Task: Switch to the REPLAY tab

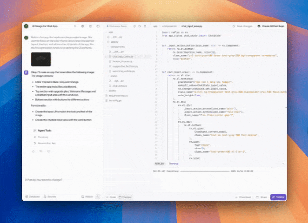Action: (159, 164)
